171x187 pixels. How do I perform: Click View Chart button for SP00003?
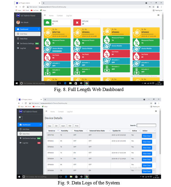point(147,154)
